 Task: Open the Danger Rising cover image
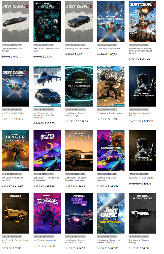click(15, 150)
